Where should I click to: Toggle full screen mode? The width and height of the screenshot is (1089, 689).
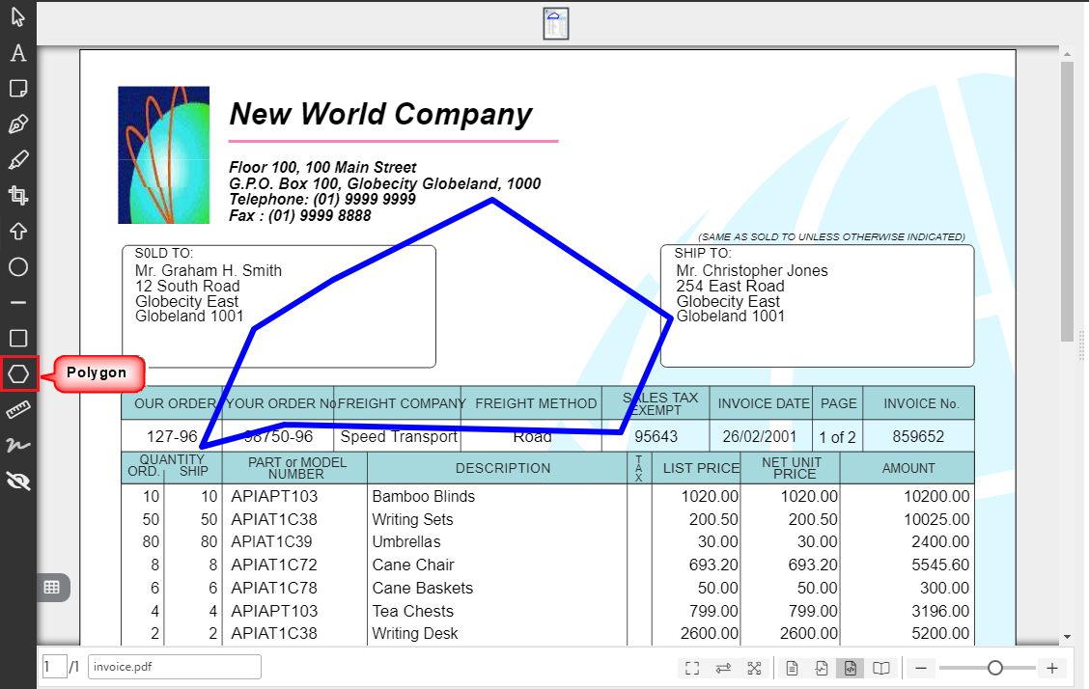pyautogui.click(x=692, y=668)
